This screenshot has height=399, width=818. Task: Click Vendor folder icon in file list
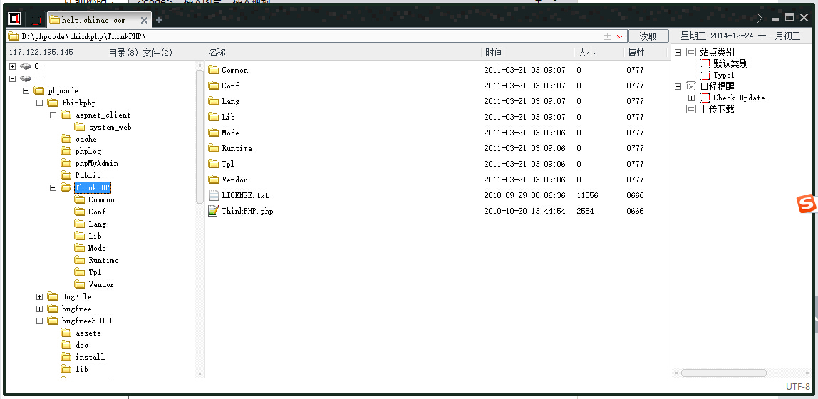(213, 180)
